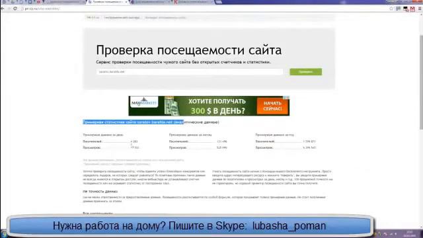The image size is (423, 238).
Task: Switch to the active Проверка посещаемости tab
Action: [108, 2]
